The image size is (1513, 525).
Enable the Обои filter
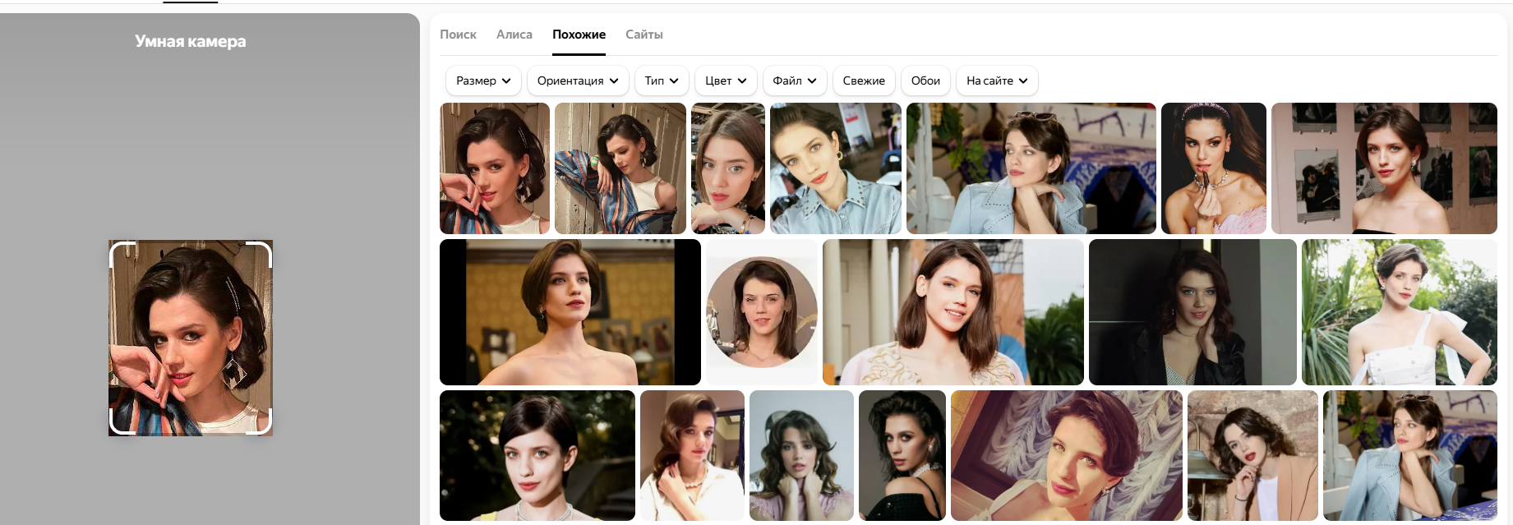[925, 81]
